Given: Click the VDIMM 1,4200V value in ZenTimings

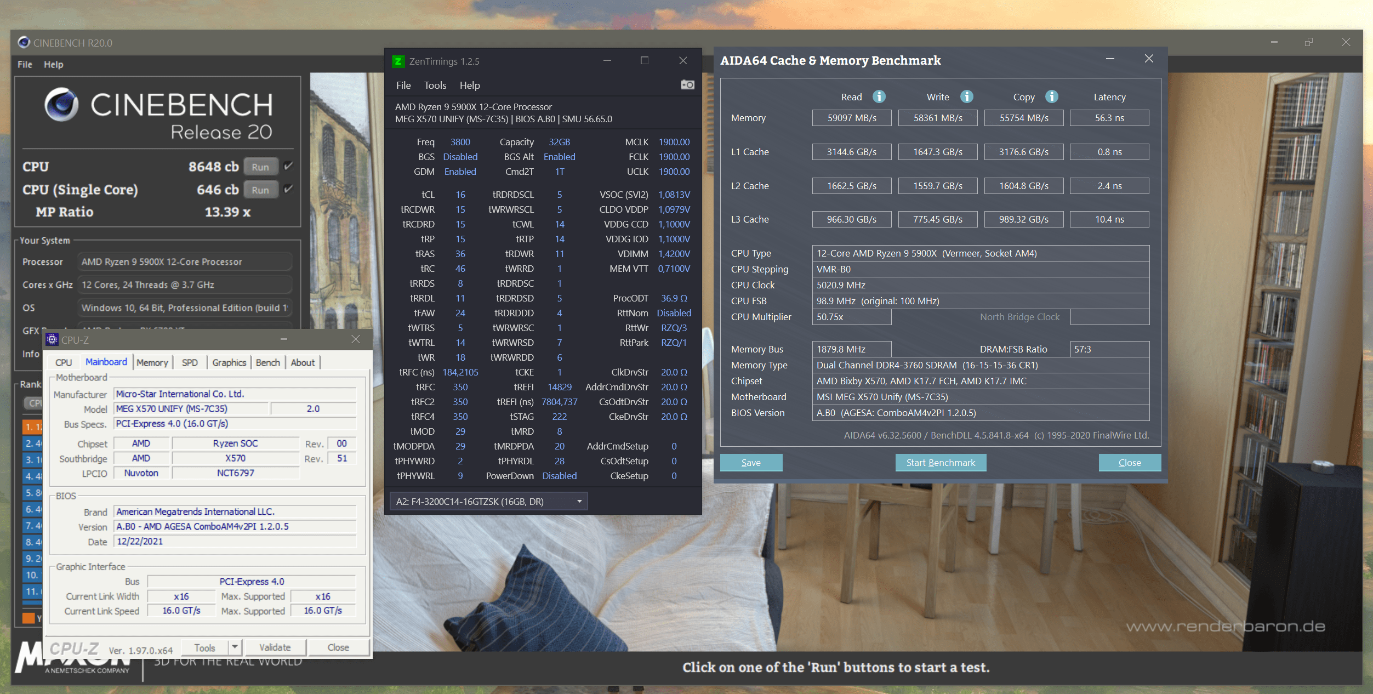Looking at the screenshot, I should tap(674, 254).
